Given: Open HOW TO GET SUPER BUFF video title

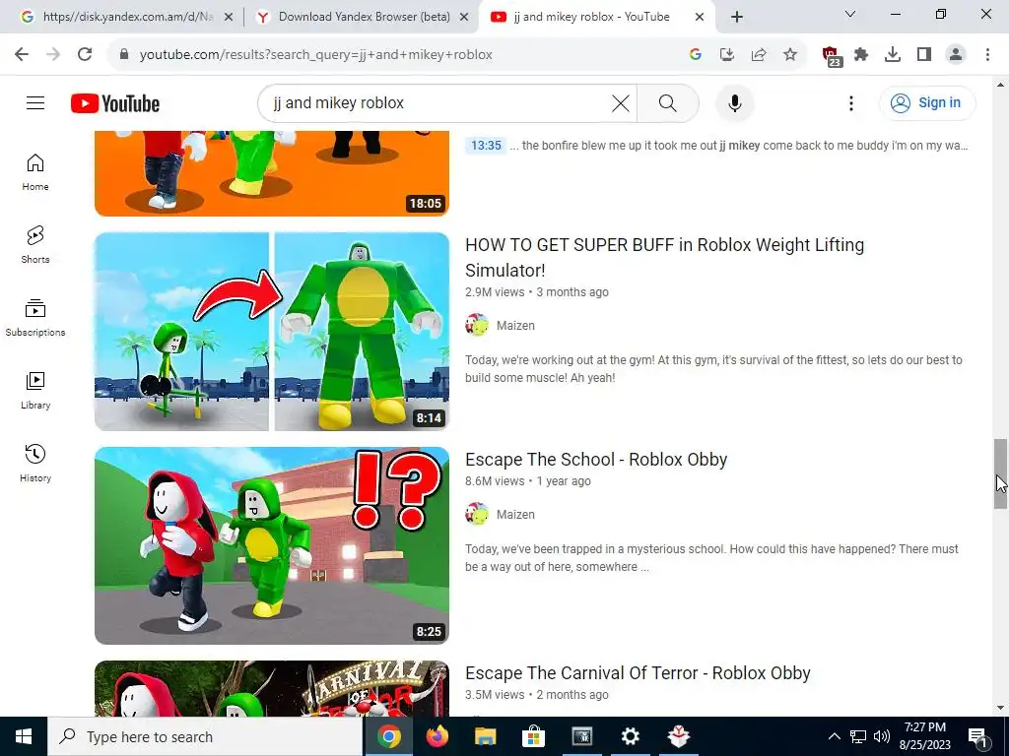Looking at the screenshot, I should (x=664, y=257).
